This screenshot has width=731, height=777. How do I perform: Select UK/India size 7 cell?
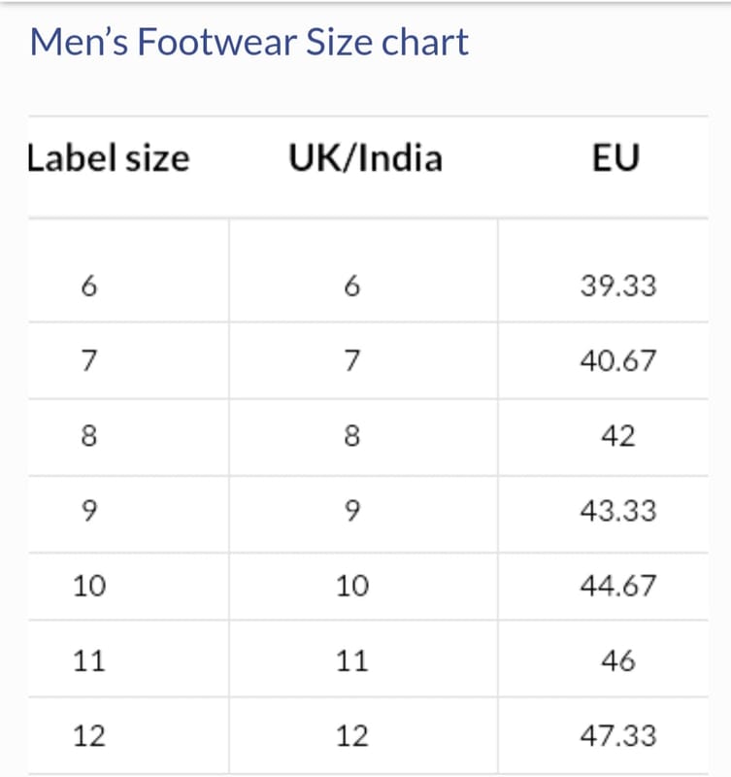(x=352, y=361)
